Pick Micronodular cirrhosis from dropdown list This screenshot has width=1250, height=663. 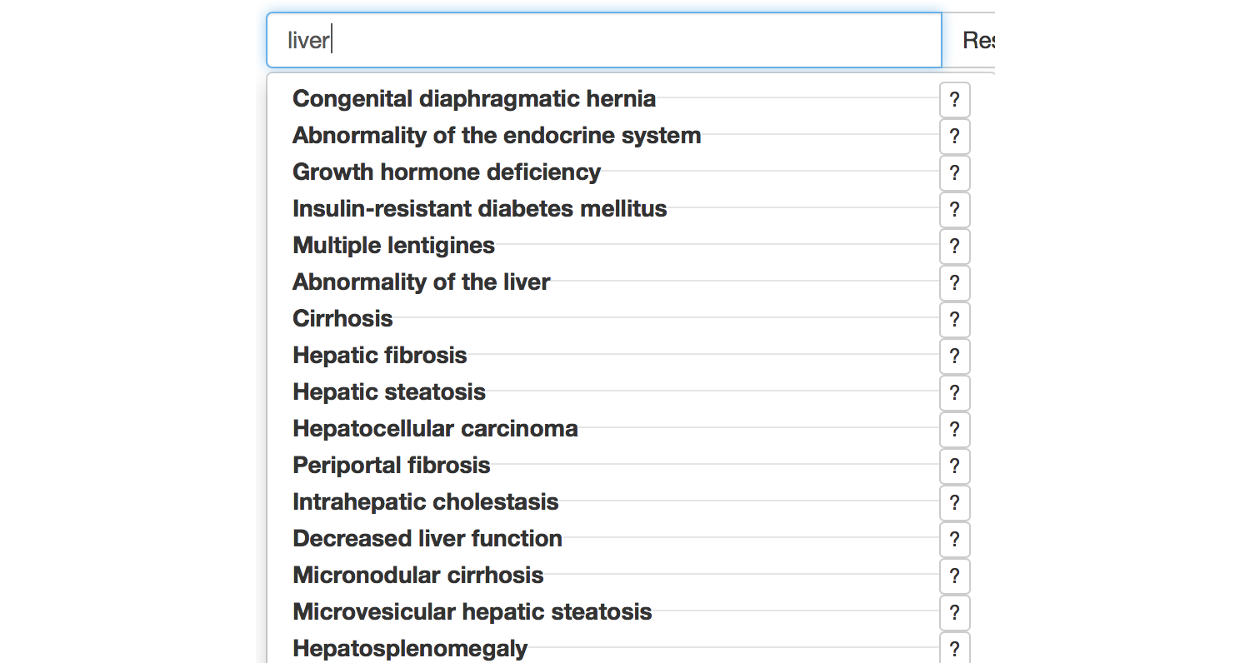(x=417, y=576)
